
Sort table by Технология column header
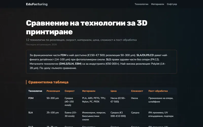(x=35, y=91)
